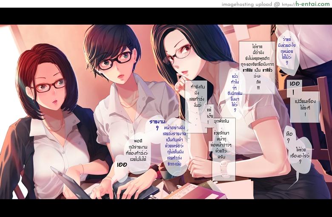The width and height of the screenshot is (332, 217).
Task: Click the "ให้ช่วย เรื่องอะไรว่ะ ?" bubble
Action: point(300,155)
